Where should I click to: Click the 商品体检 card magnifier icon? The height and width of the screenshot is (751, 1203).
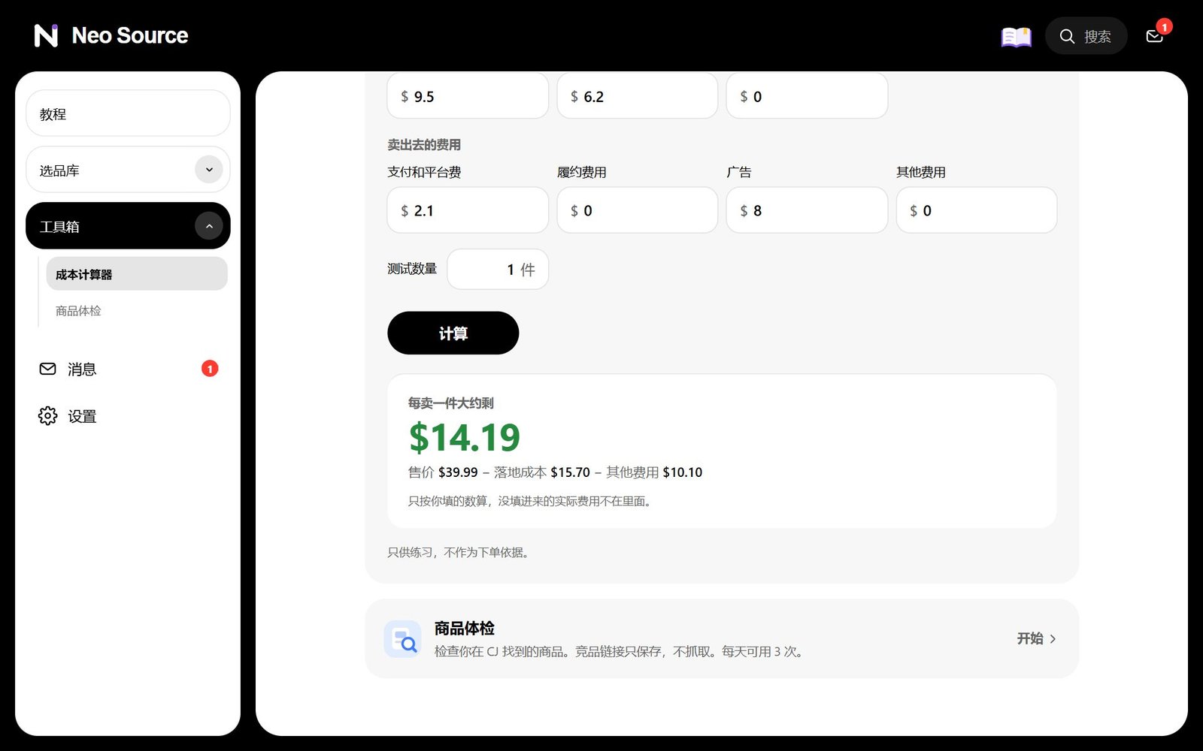point(402,639)
